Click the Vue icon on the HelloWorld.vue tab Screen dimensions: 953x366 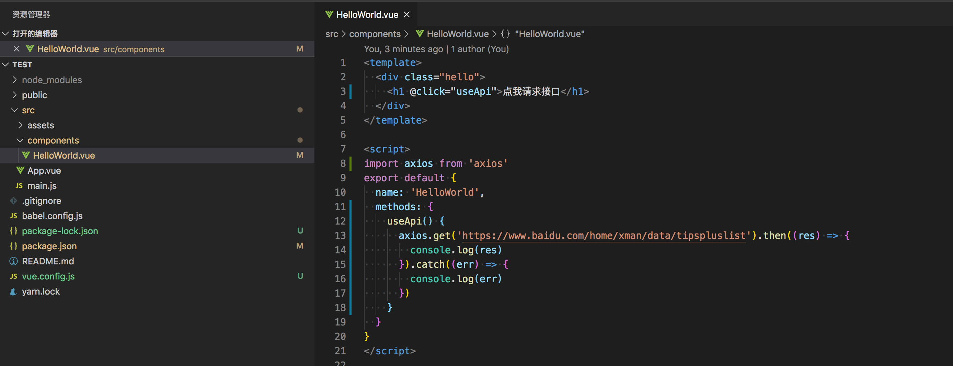tap(329, 14)
